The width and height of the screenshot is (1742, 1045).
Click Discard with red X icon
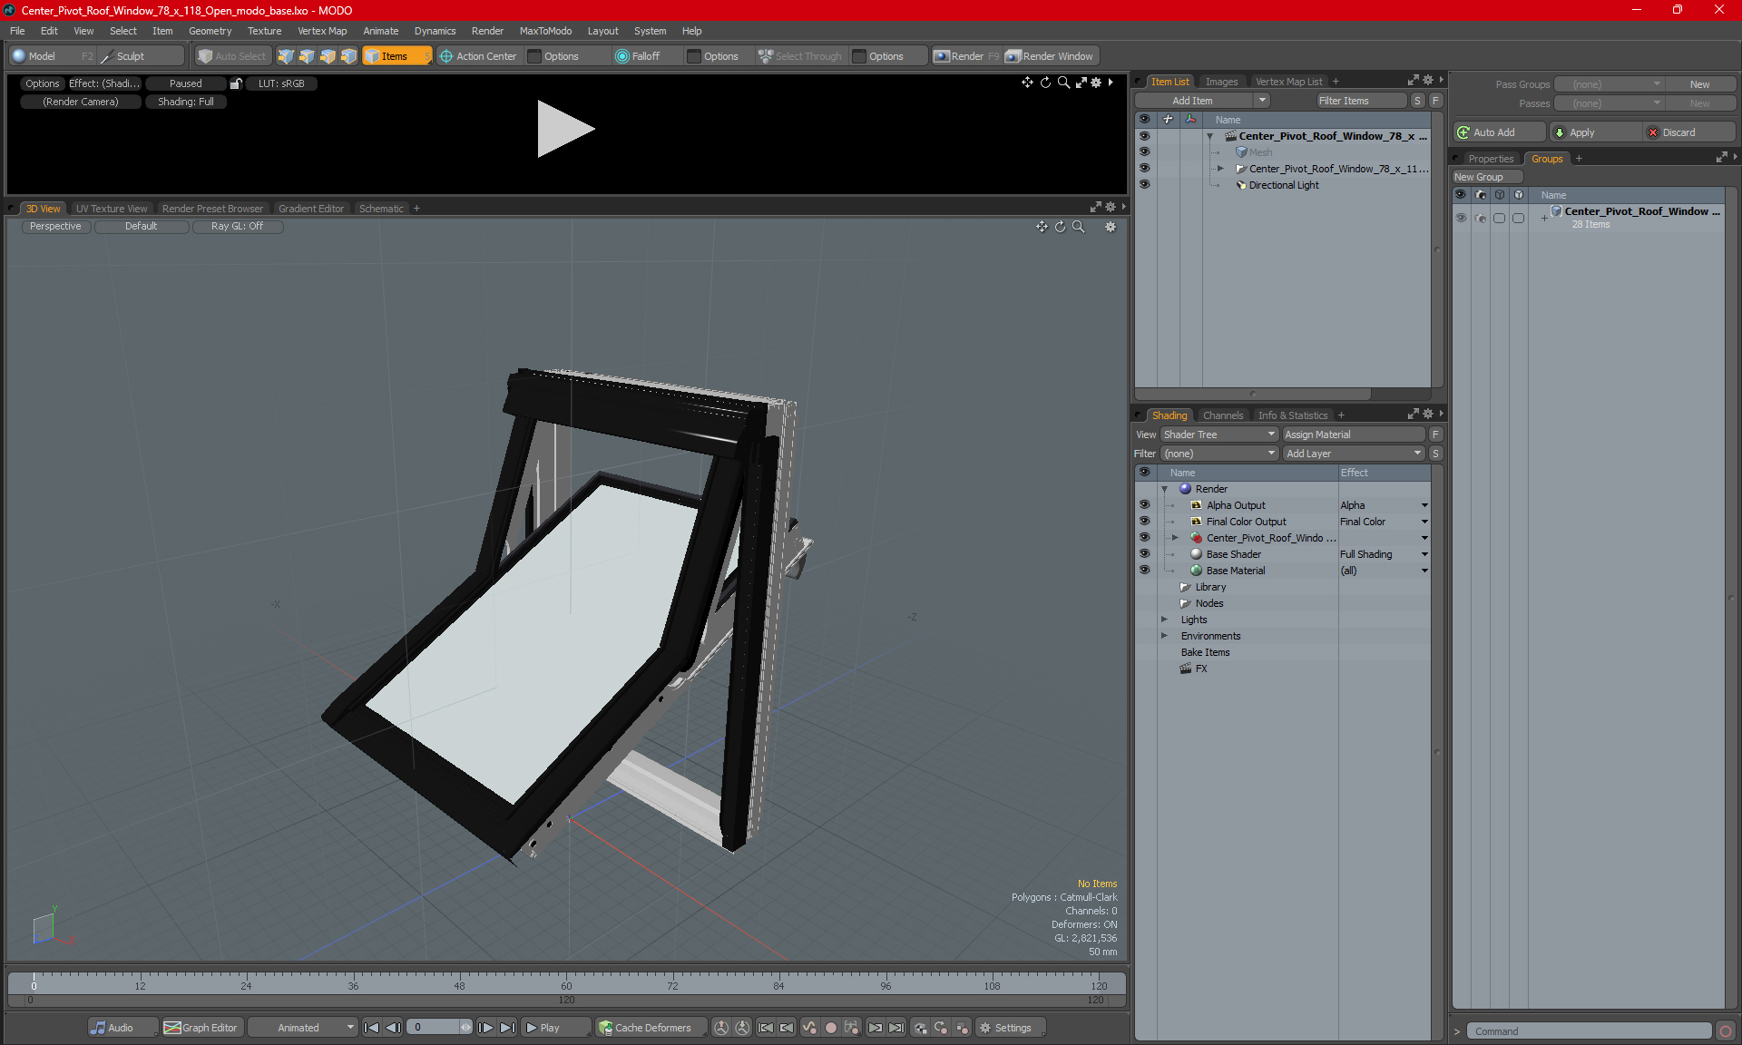click(x=1689, y=132)
